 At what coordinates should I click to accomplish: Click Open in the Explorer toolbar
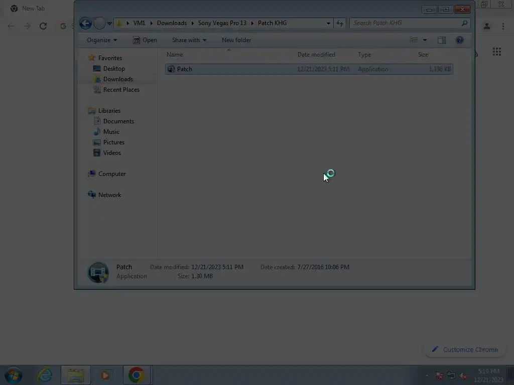pyautogui.click(x=145, y=40)
